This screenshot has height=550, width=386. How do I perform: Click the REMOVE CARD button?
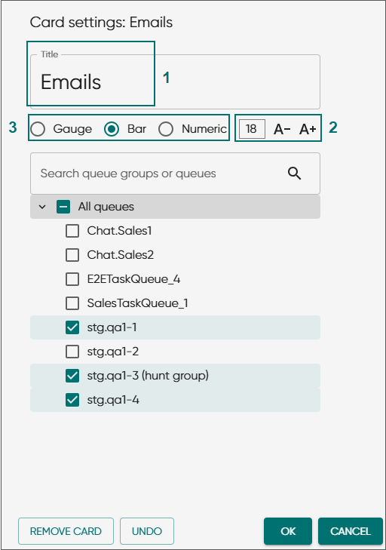[x=66, y=531]
